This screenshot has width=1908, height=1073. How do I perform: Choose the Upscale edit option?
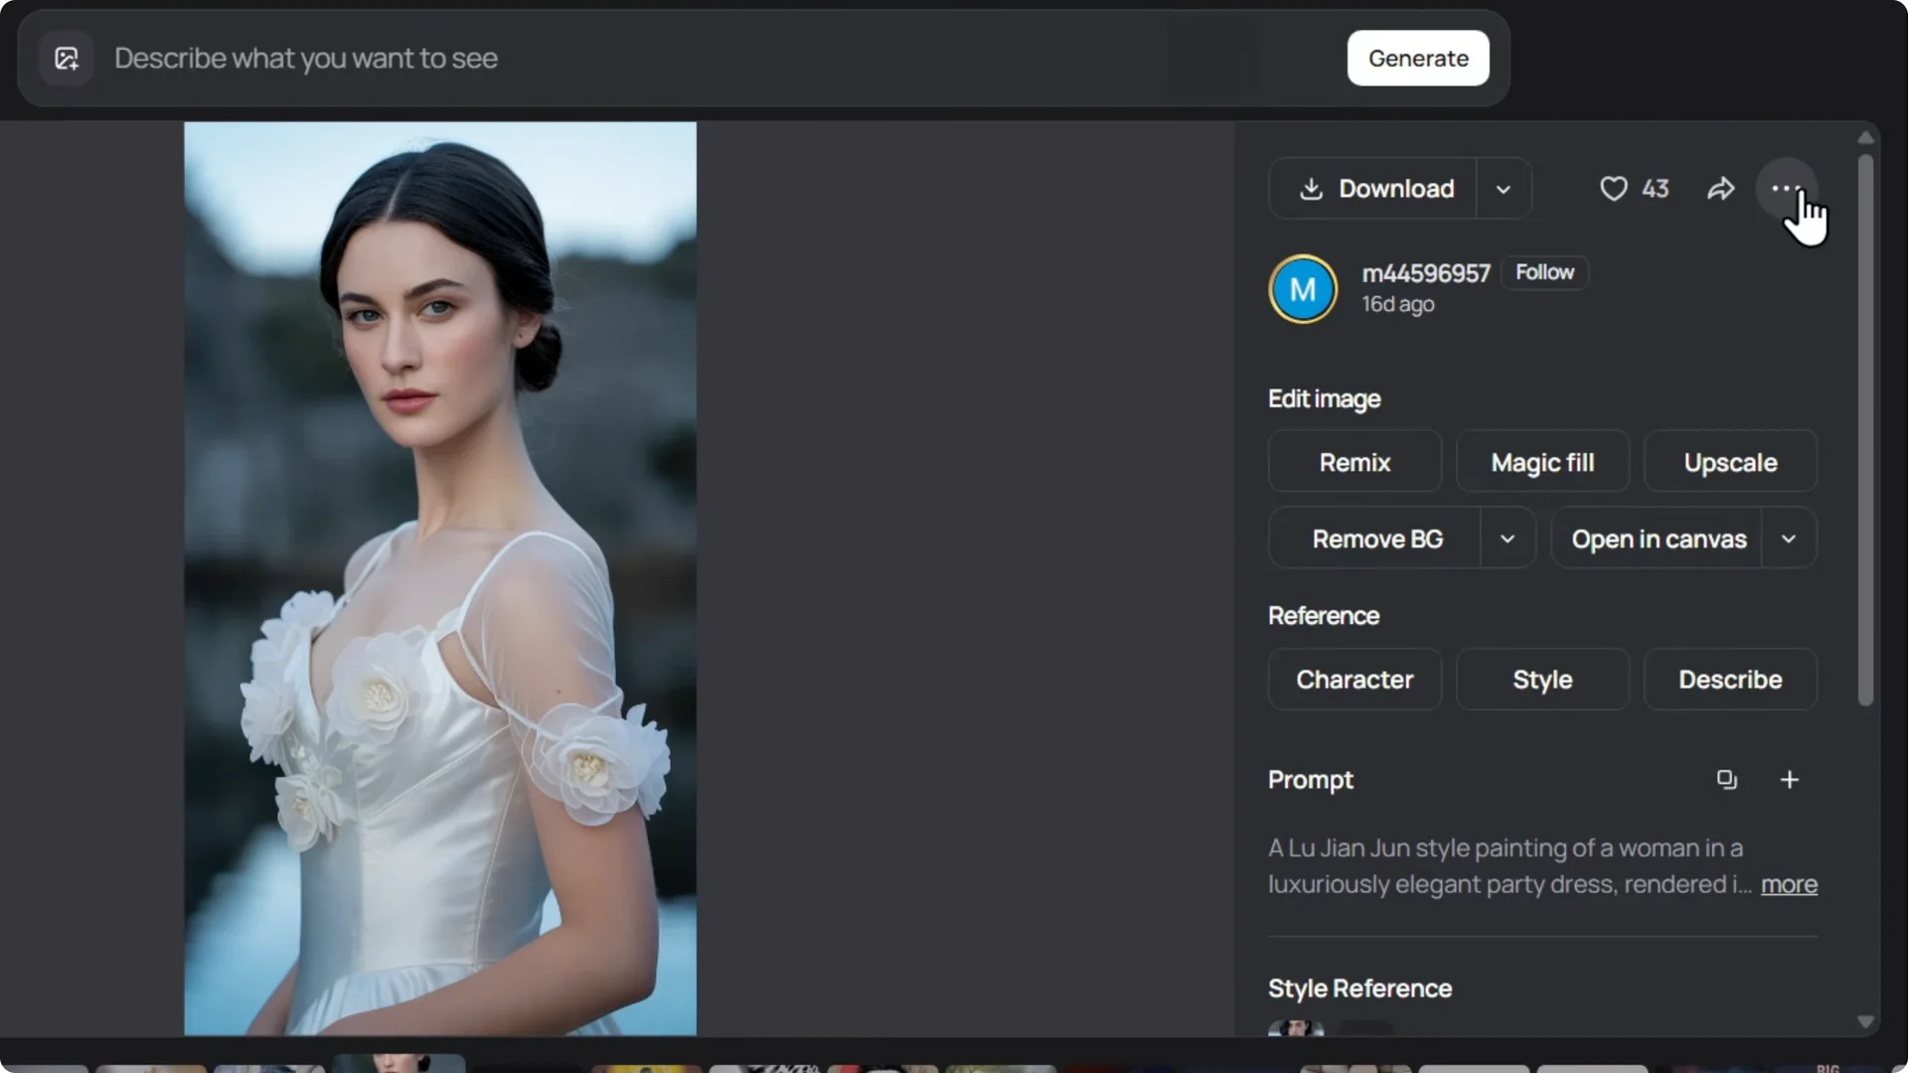pyautogui.click(x=1729, y=461)
